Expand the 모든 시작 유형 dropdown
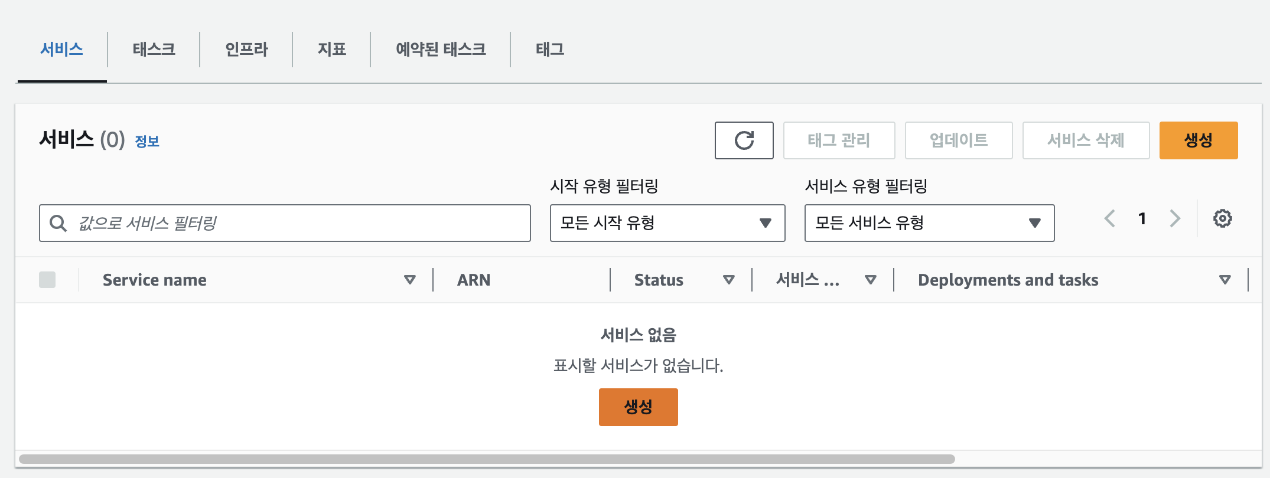 coord(667,223)
